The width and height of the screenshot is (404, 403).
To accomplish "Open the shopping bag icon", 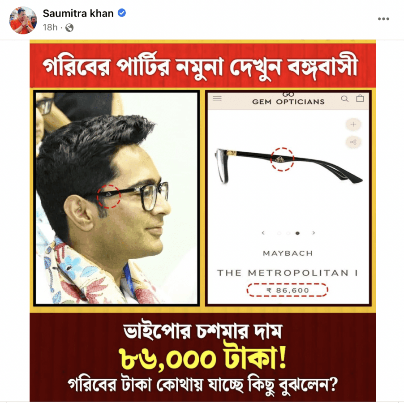I will [x=360, y=98].
